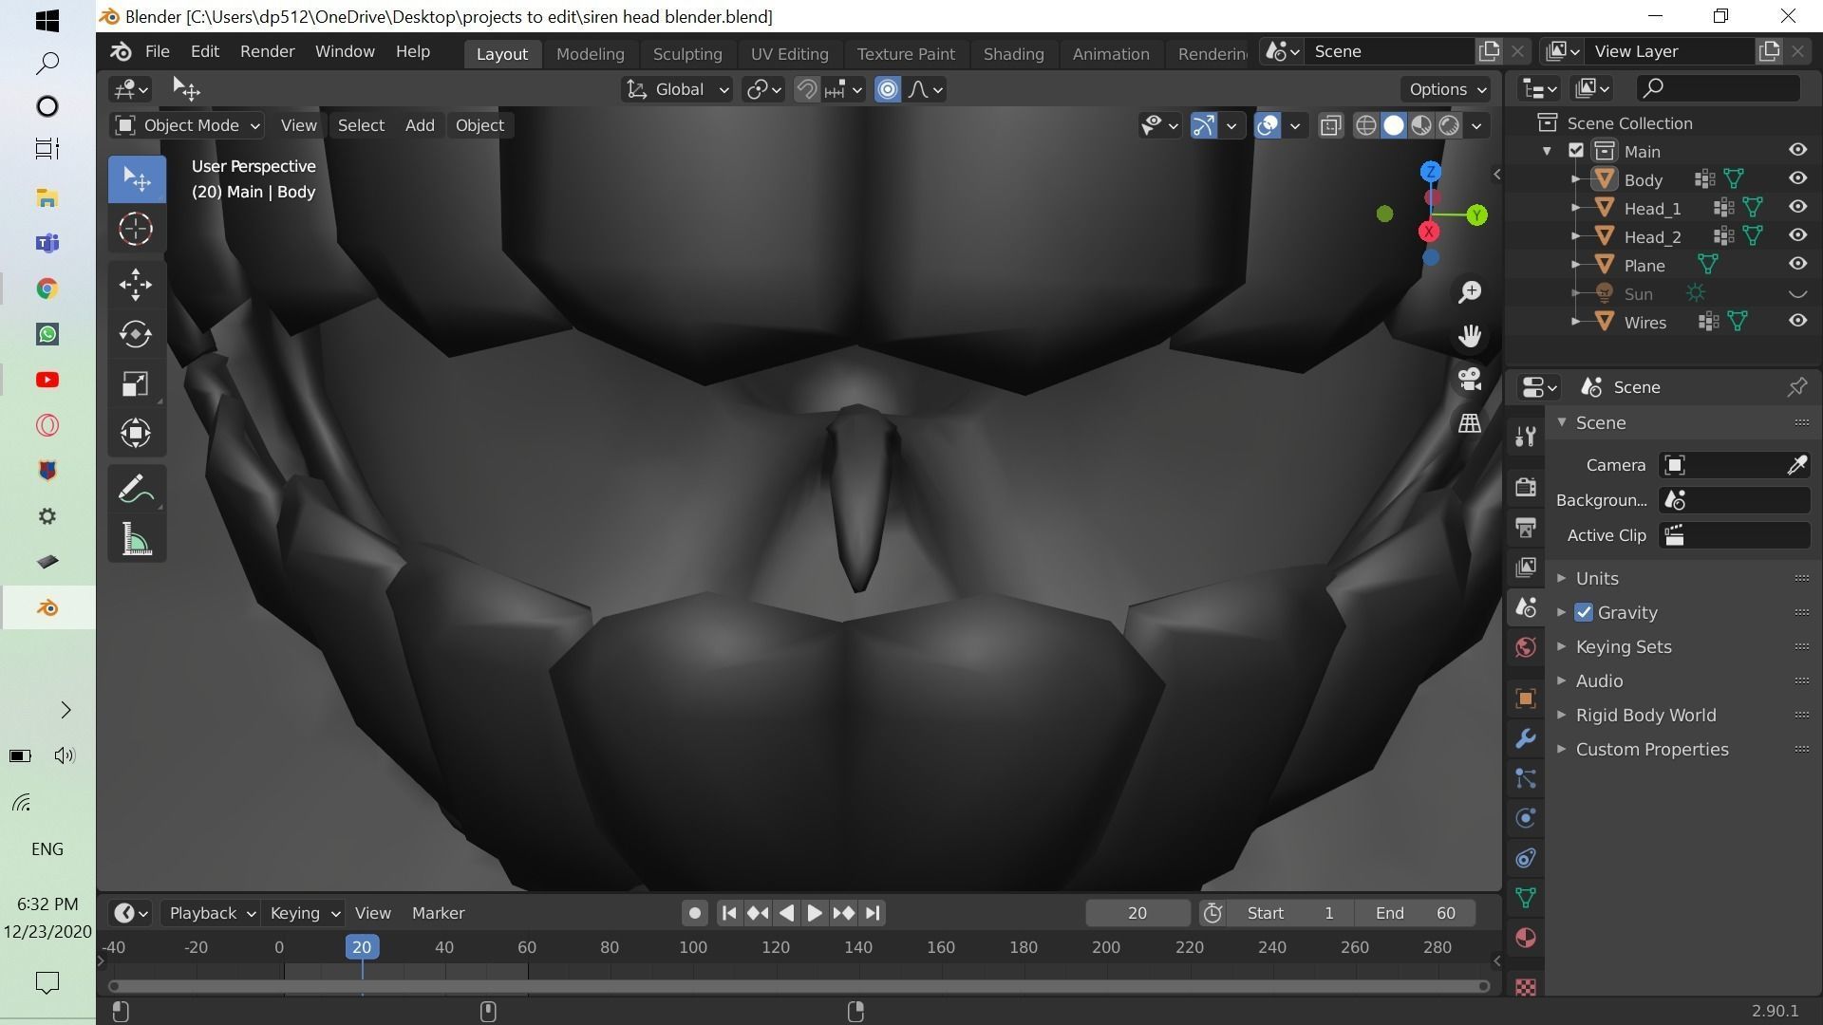
Task: Click the camera eyedropper icon
Action: [1796, 465]
